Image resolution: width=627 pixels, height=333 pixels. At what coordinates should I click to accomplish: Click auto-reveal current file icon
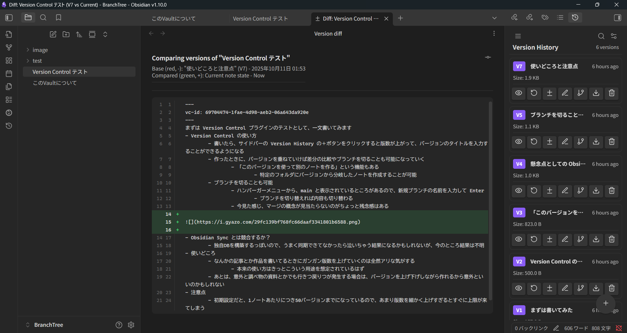[x=92, y=34]
